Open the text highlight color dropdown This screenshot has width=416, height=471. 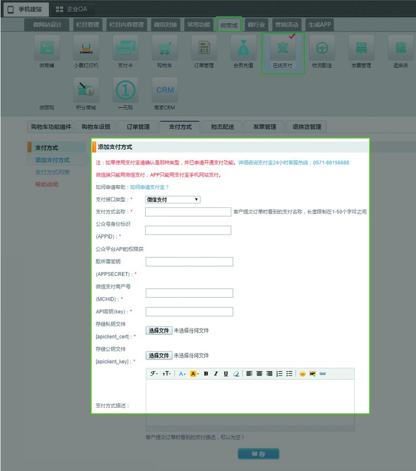(194, 374)
